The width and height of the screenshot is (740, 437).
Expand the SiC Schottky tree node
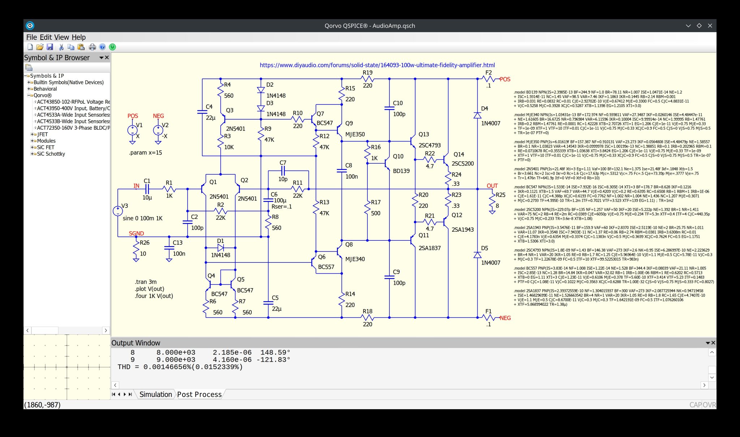[x=32, y=154]
